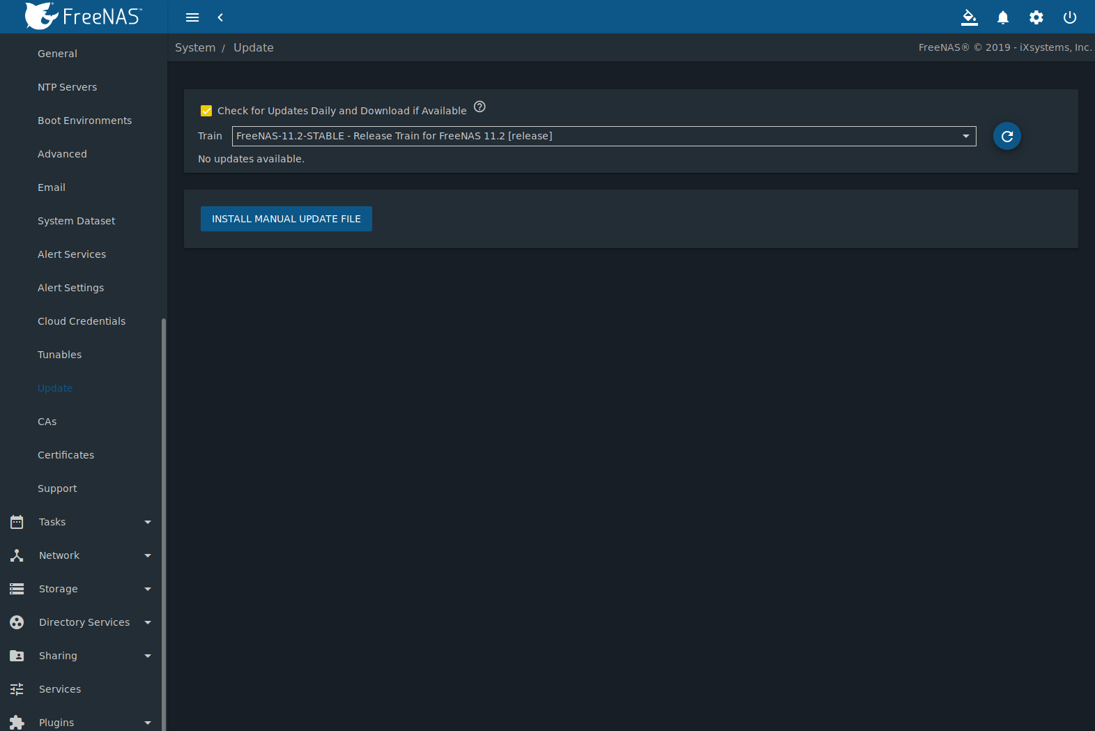Image resolution: width=1095 pixels, height=731 pixels.
Task: Open CAs page
Action: point(47,422)
